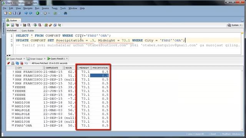Sort by the CITY column header
The width and height of the screenshot is (246, 138).
(x=29, y=68)
